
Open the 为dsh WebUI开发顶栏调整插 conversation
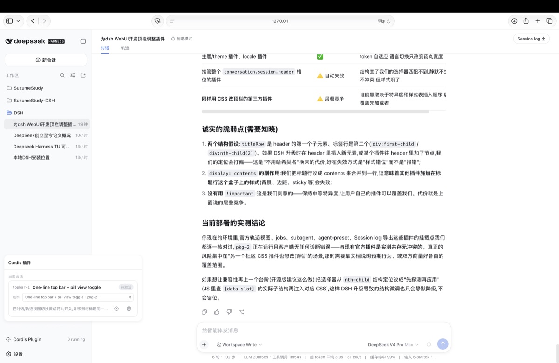pos(47,124)
